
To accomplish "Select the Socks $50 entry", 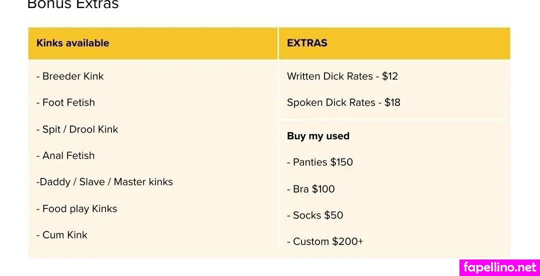I will click(x=315, y=215).
